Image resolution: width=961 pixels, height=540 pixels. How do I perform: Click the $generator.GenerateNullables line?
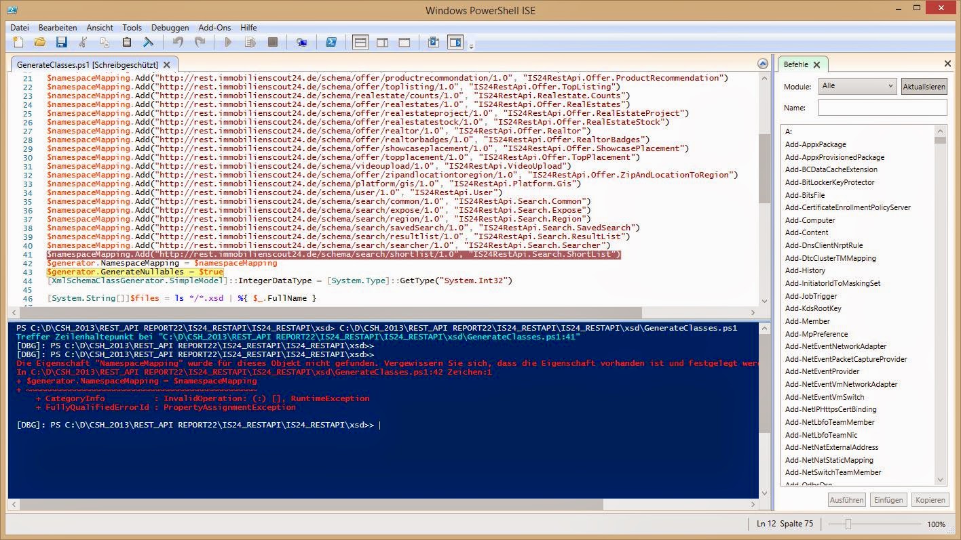tap(135, 272)
